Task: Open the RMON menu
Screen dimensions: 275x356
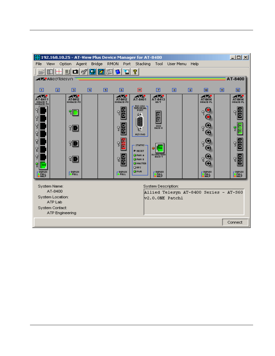Action: pyautogui.click(x=113, y=64)
